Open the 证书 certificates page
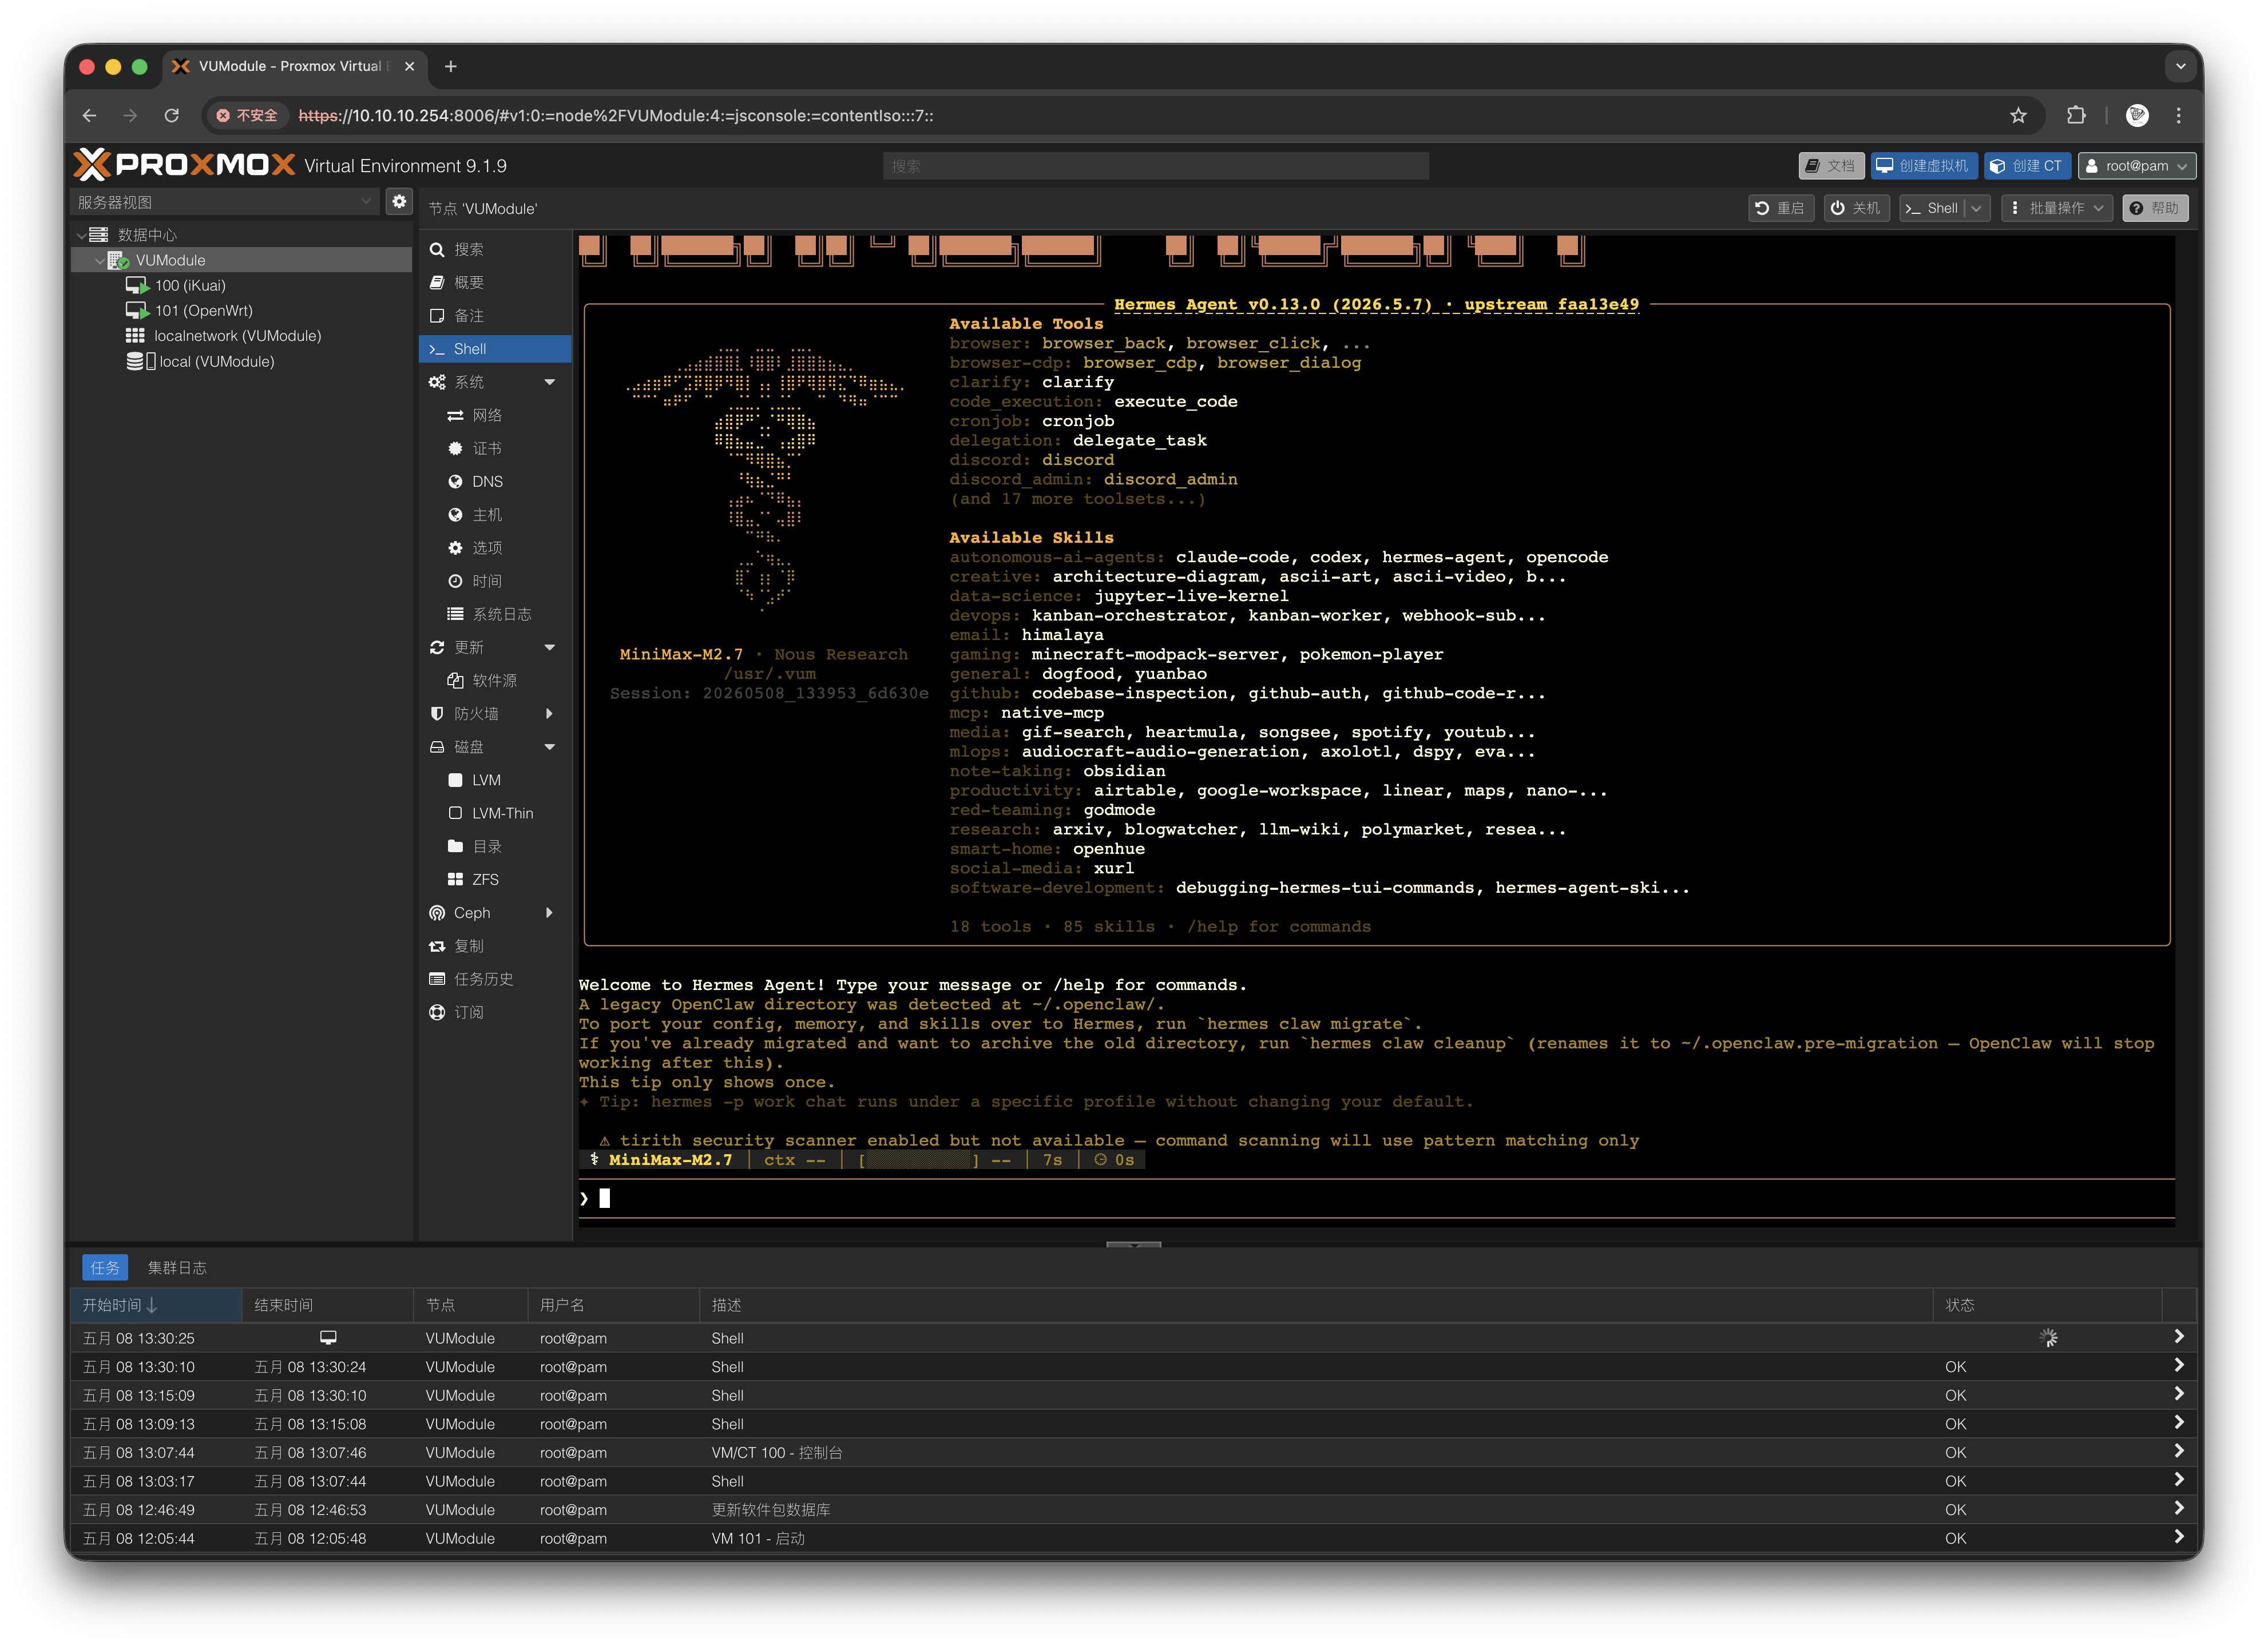 pos(494,448)
